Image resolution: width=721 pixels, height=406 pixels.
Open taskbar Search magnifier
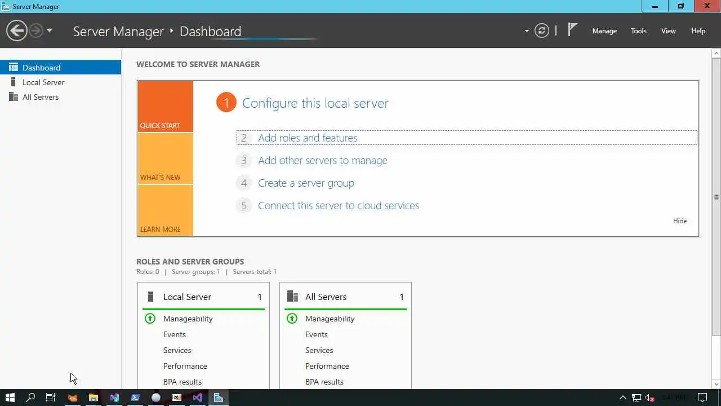(x=30, y=398)
